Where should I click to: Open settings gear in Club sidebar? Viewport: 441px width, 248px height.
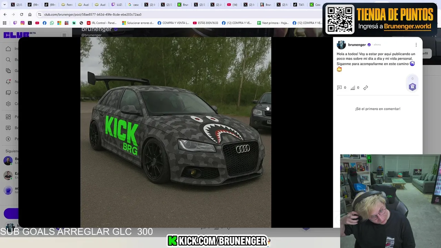[x=8, y=104]
